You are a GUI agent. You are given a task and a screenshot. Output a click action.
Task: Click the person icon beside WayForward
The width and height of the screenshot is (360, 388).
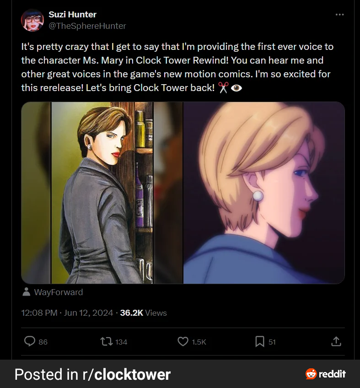[27, 292]
